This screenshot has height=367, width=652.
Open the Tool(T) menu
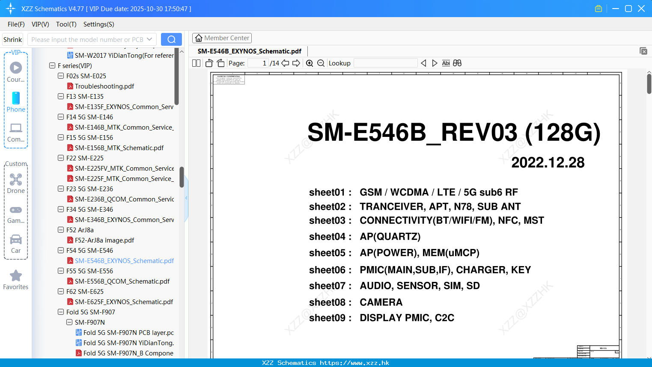coord(66,24)
